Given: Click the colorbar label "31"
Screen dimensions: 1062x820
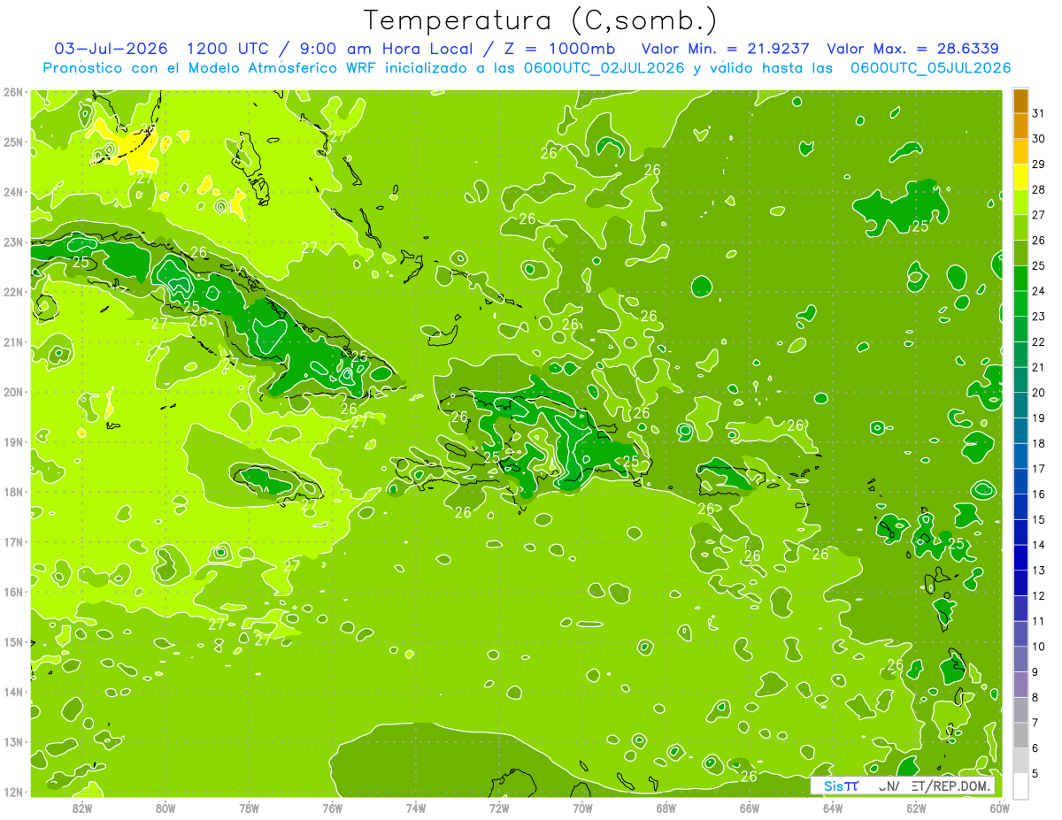Looking at the screenshot, I should (x=1039, y=113).
